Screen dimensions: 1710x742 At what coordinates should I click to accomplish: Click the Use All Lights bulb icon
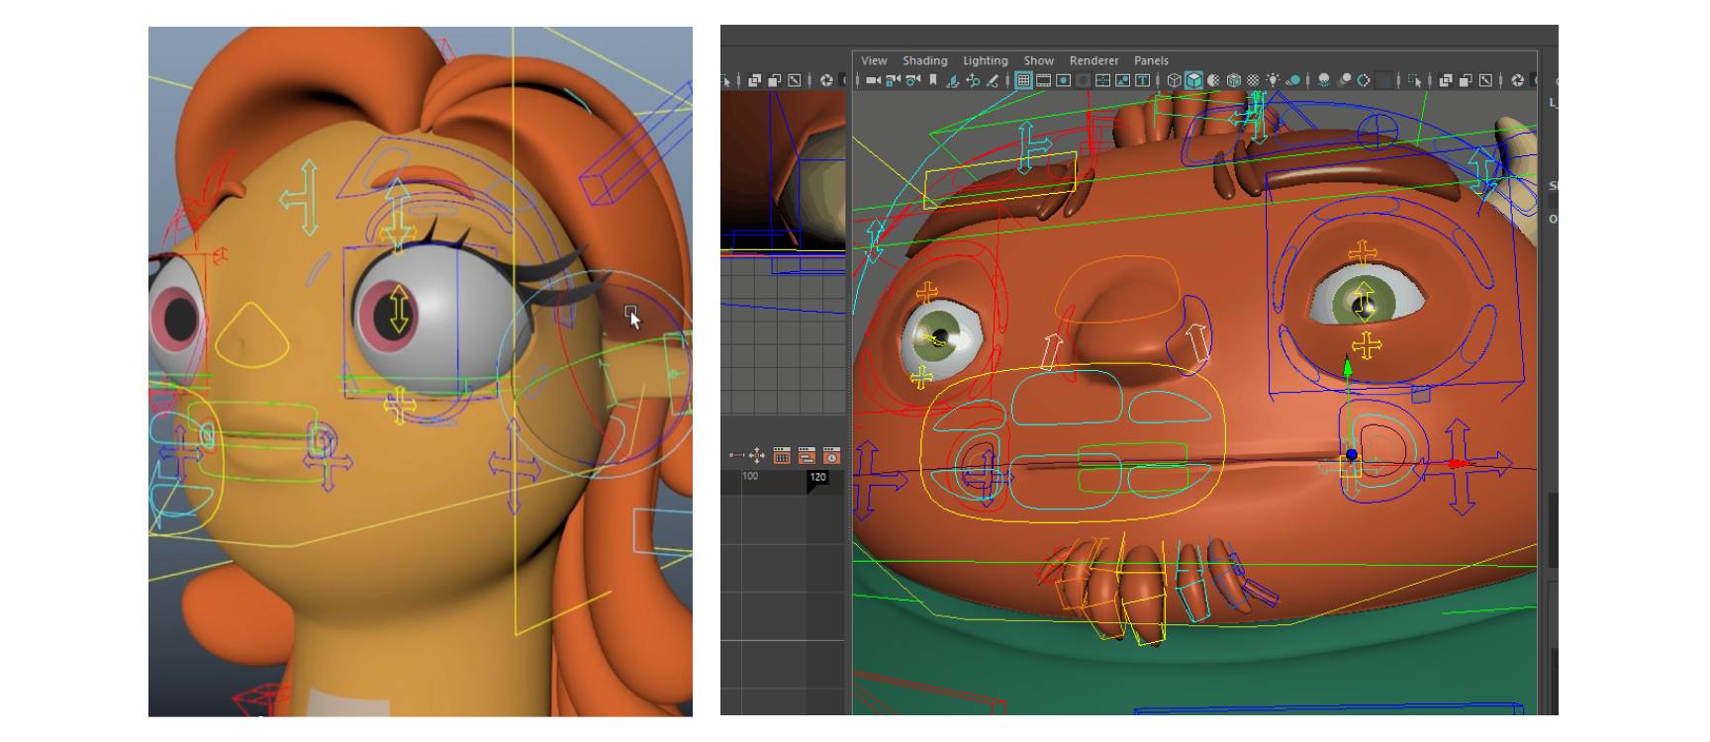click(1273, 80)
